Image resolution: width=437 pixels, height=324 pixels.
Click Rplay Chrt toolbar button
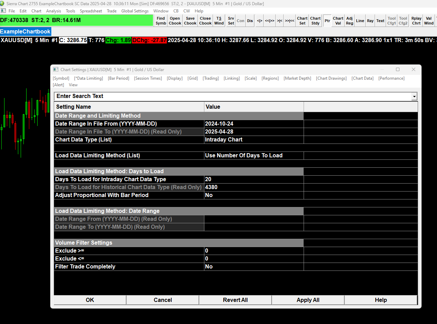tap(416, 21)
